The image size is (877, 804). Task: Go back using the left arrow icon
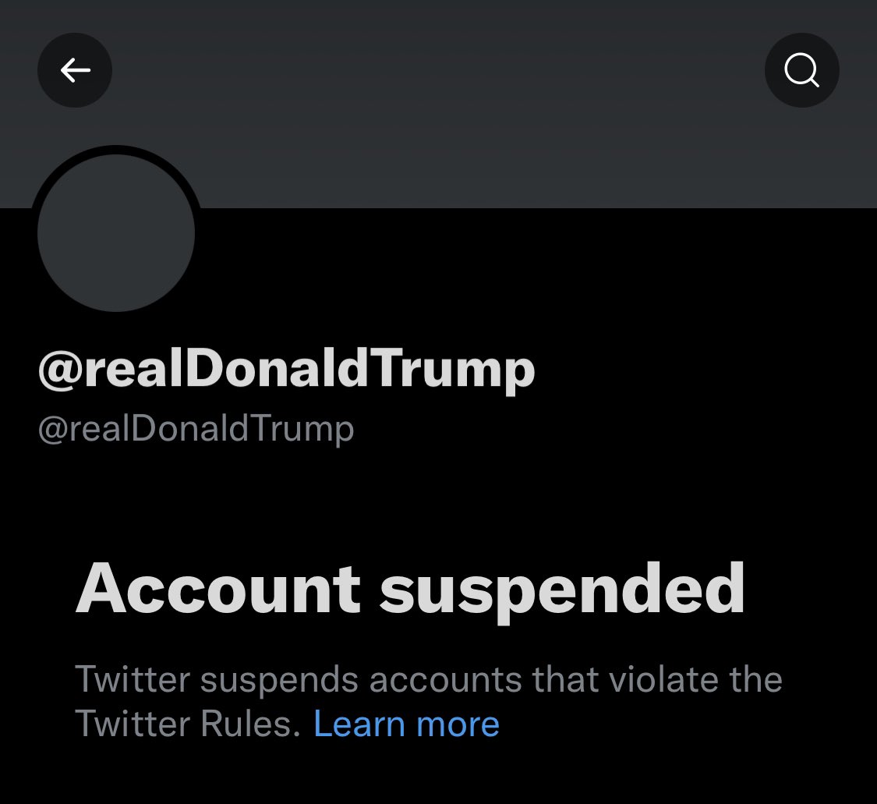[75, 70]
